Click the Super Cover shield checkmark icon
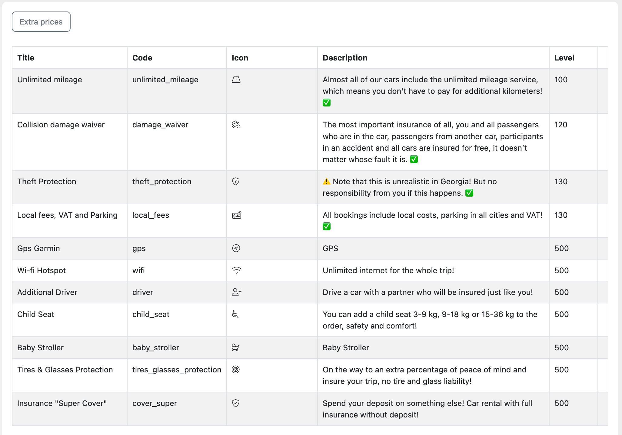This screenshot has height=435, width=622. [236, 403]
